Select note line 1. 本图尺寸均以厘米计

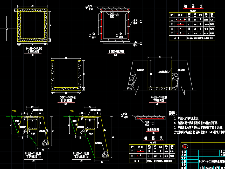click(x=187, y=119)
